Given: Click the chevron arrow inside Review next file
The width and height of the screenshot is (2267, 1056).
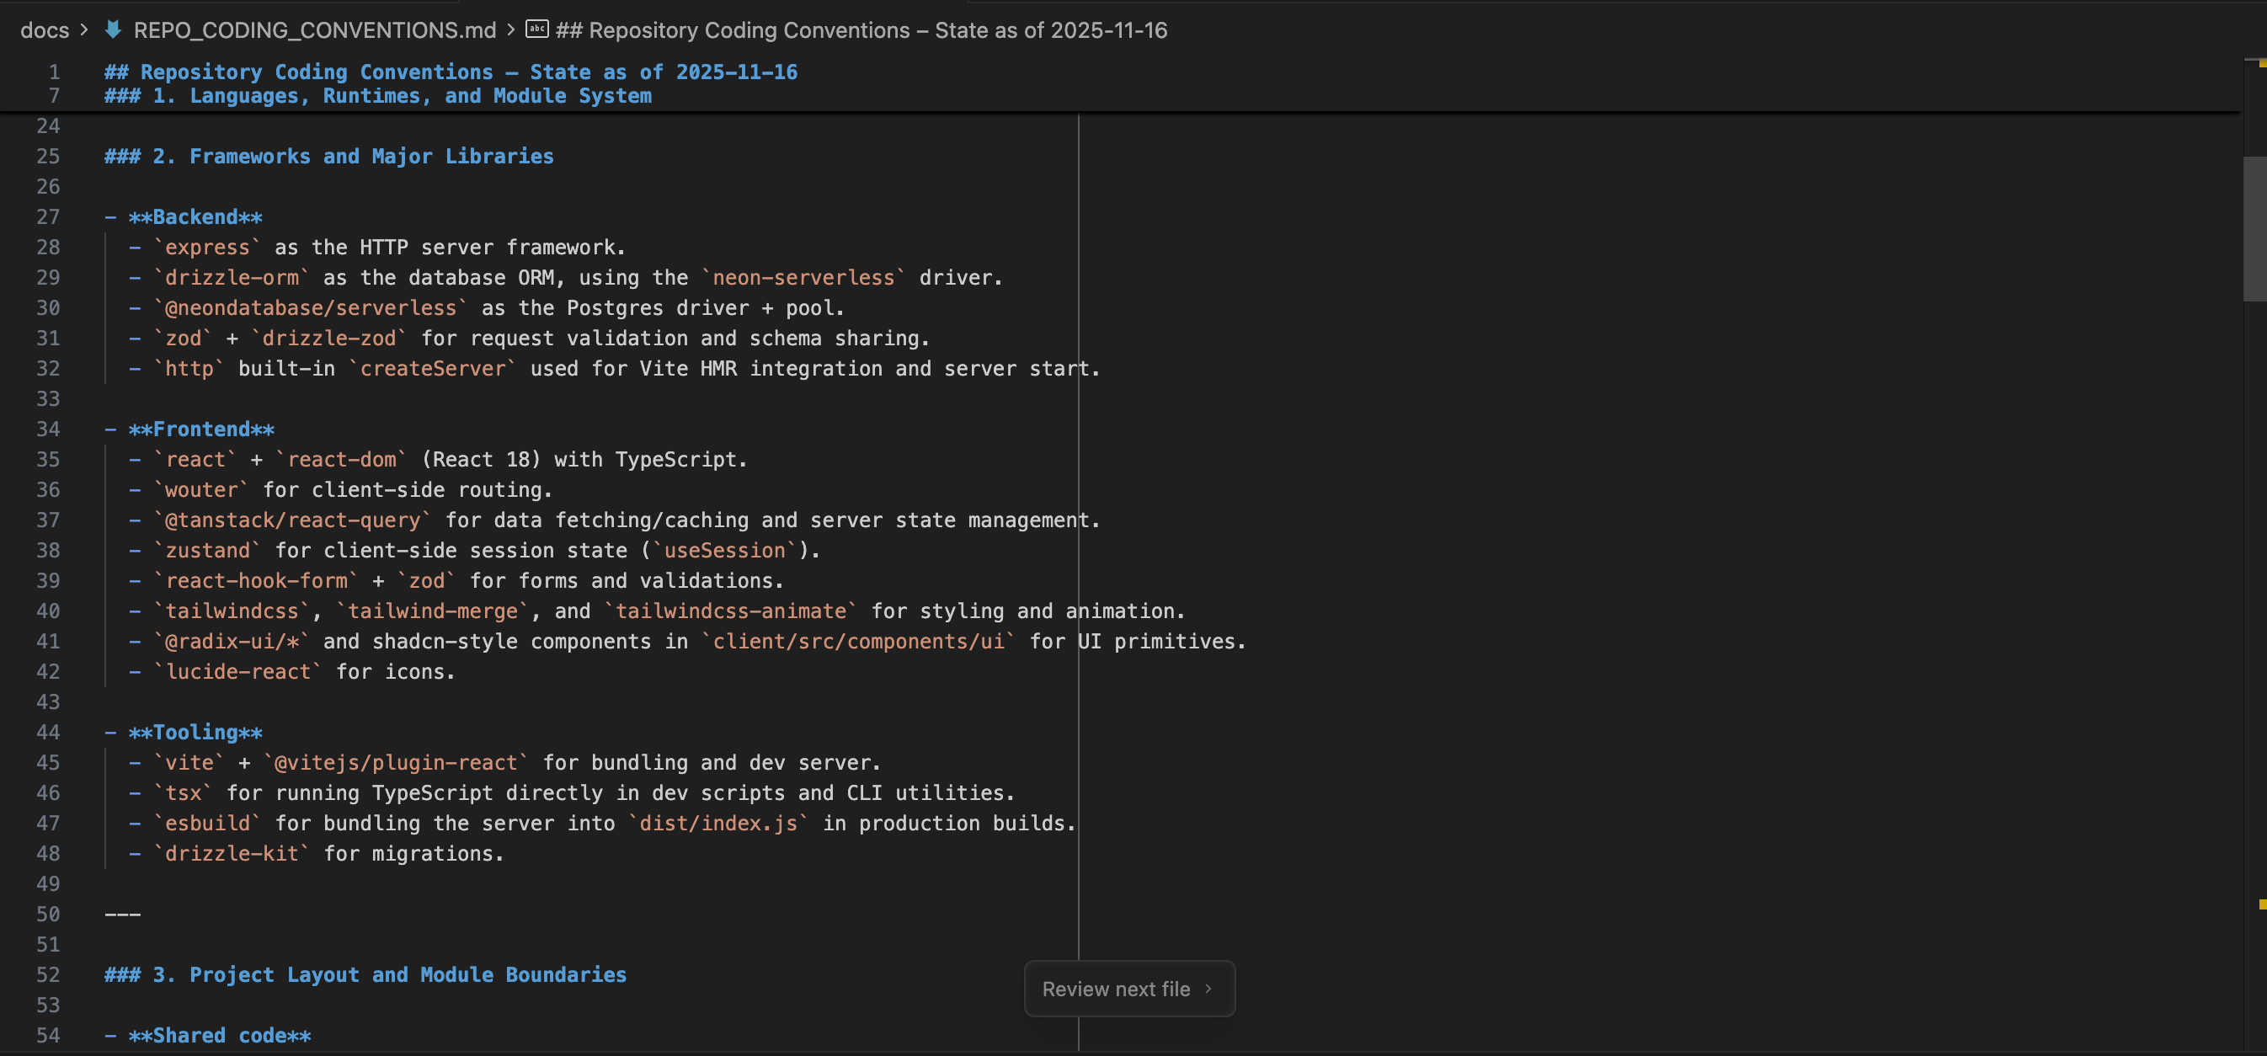Looking at the screenshot, I should [1208, 989].
